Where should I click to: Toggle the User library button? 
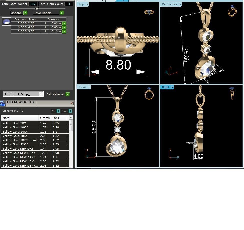pyautogui.click(x=67, y=111)
